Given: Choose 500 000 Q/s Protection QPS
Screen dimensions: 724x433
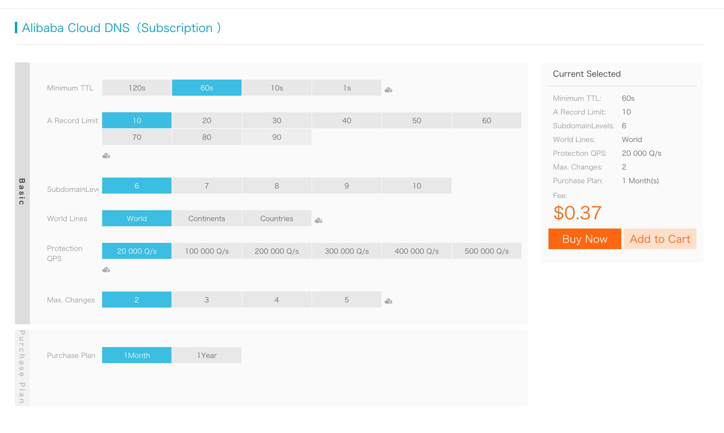Looking at the screenshot, I should (486, 251).
